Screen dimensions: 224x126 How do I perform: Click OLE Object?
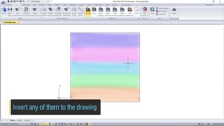[161, 11]
